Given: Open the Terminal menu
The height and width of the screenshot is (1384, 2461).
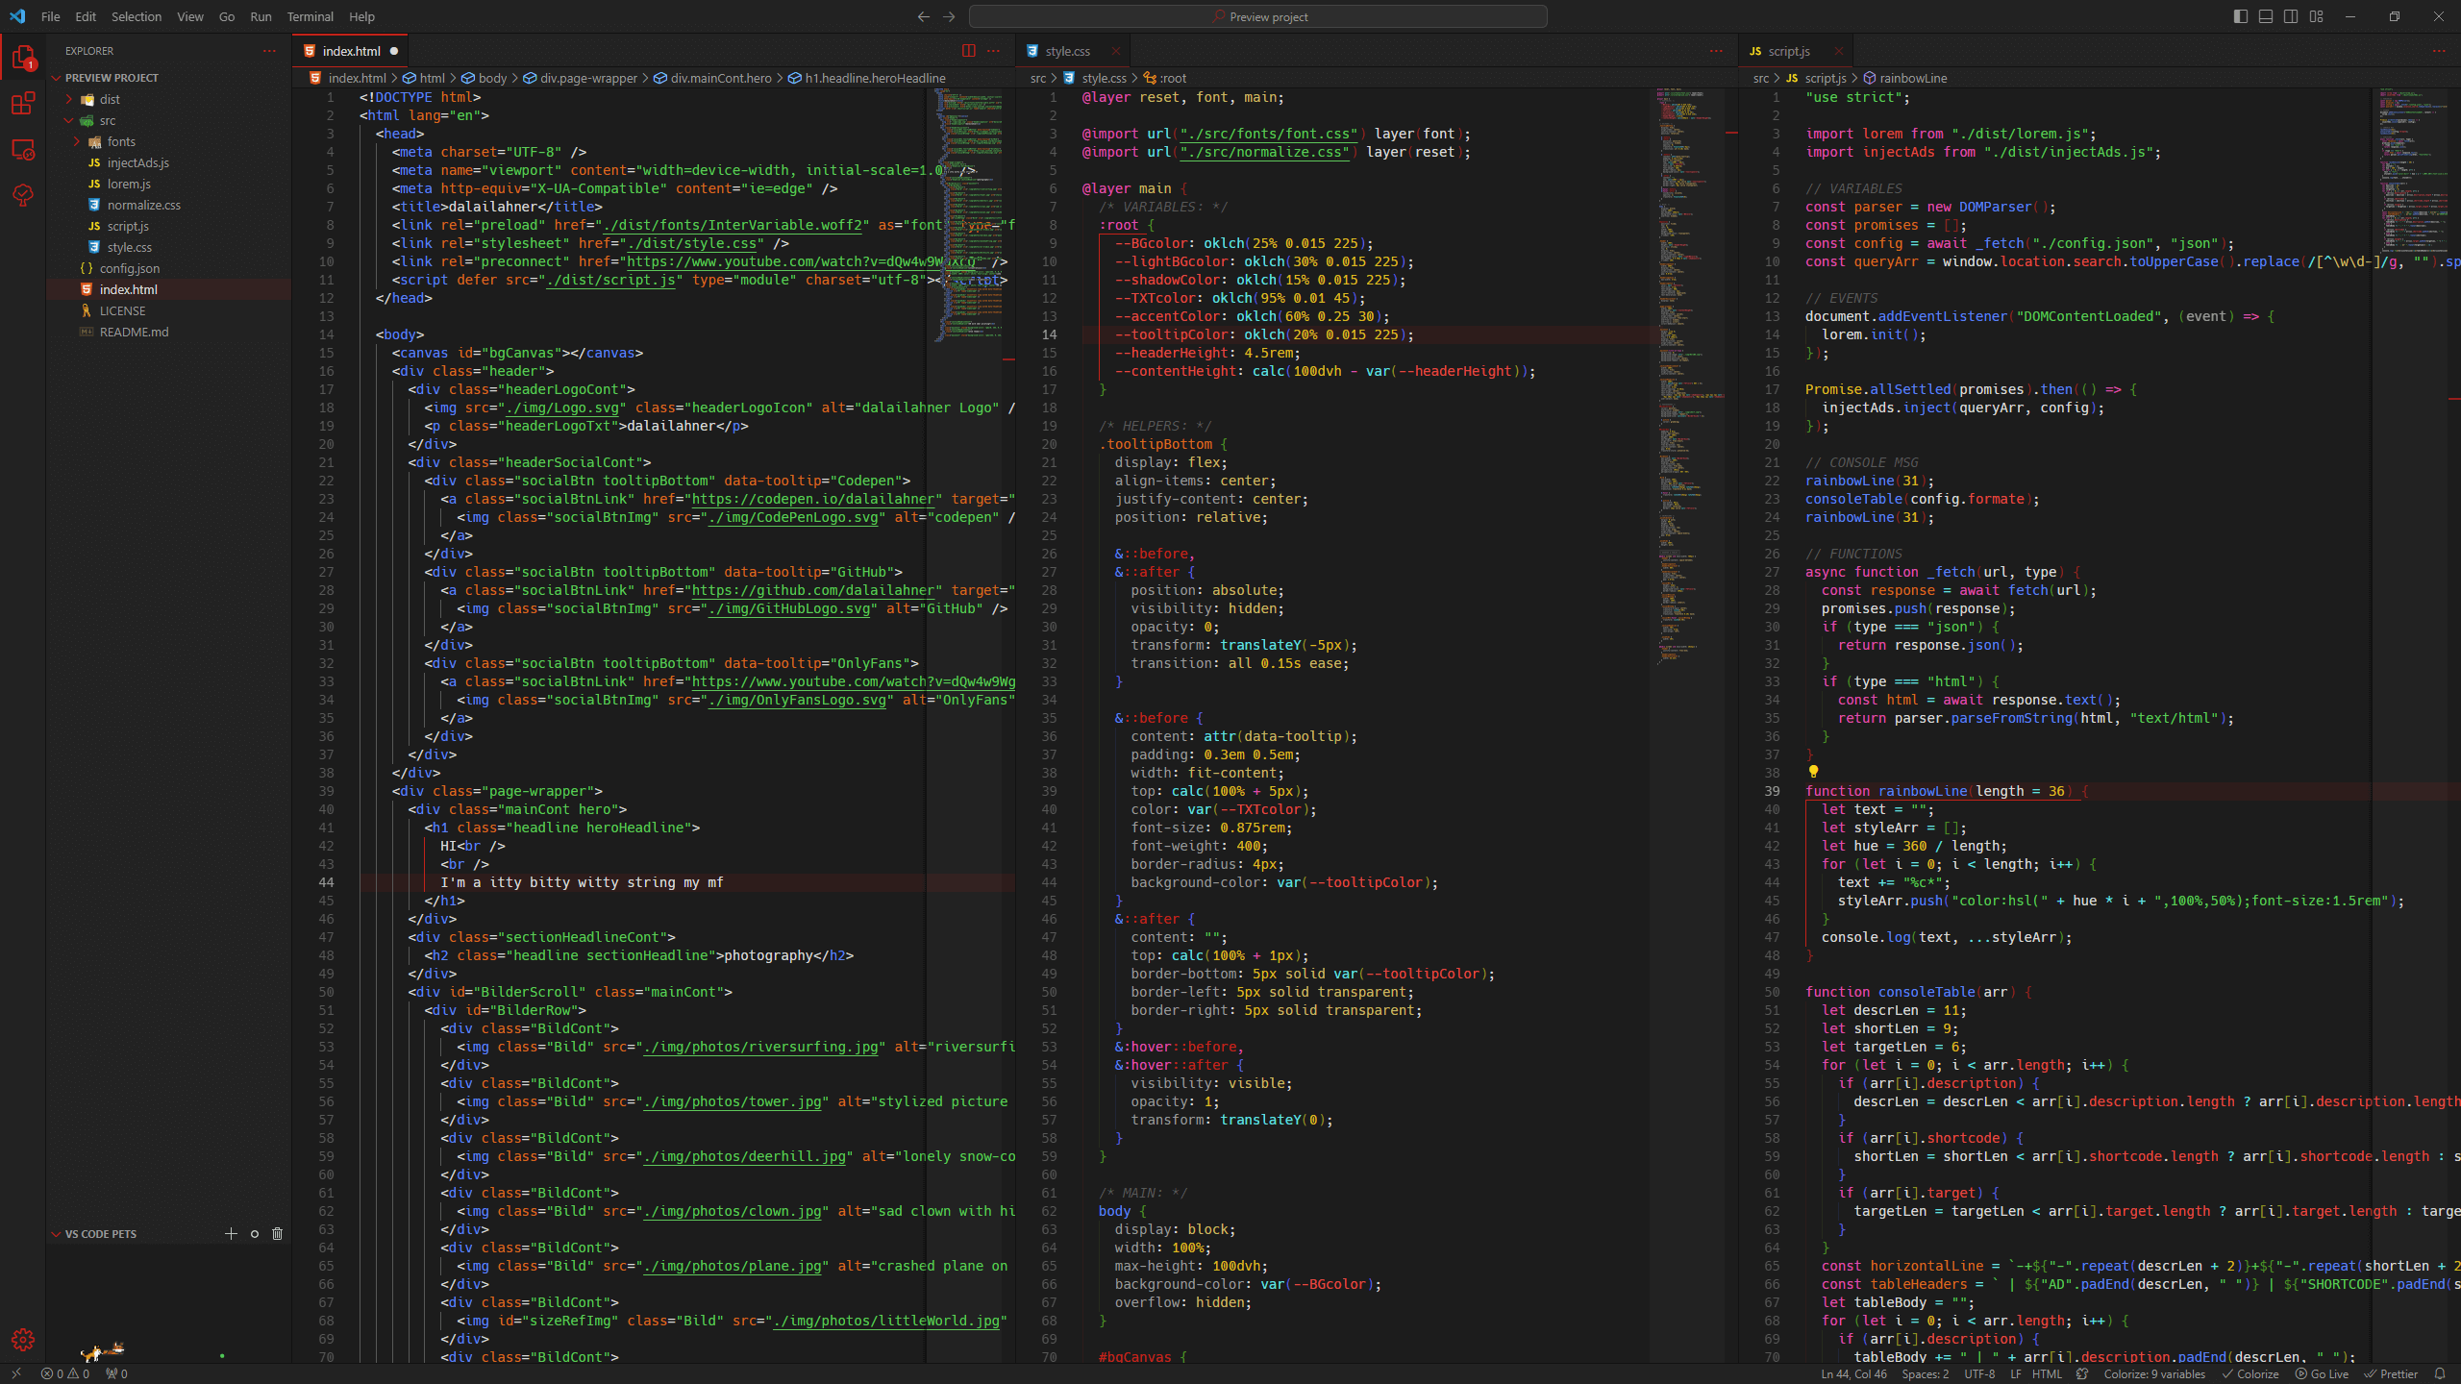Looking at the screenshot, I should (x=310, y=16).
